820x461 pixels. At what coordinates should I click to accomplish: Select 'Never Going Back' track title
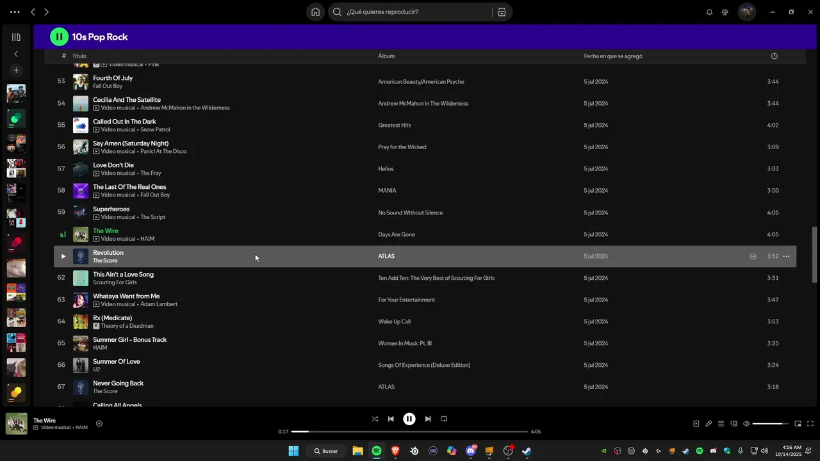pyautogui.click(x=118, y=383)
